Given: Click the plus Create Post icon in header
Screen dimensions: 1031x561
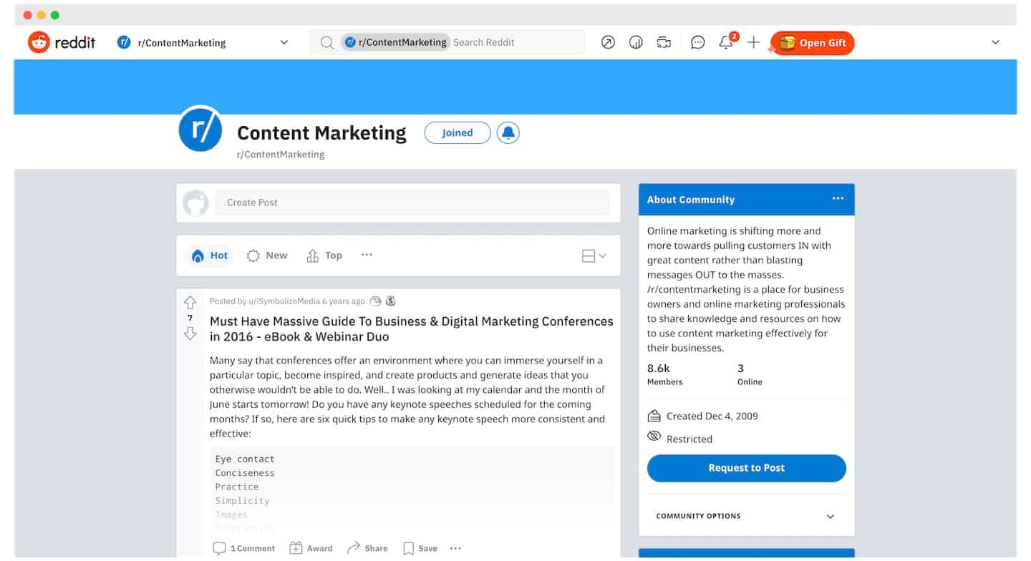Looking at the screenshot, I should (x=753, y=42).
